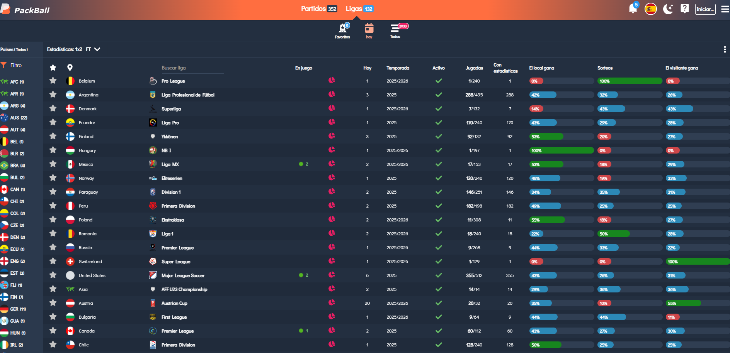Click the Argentina flag icon in the league table

coord(70,95)
